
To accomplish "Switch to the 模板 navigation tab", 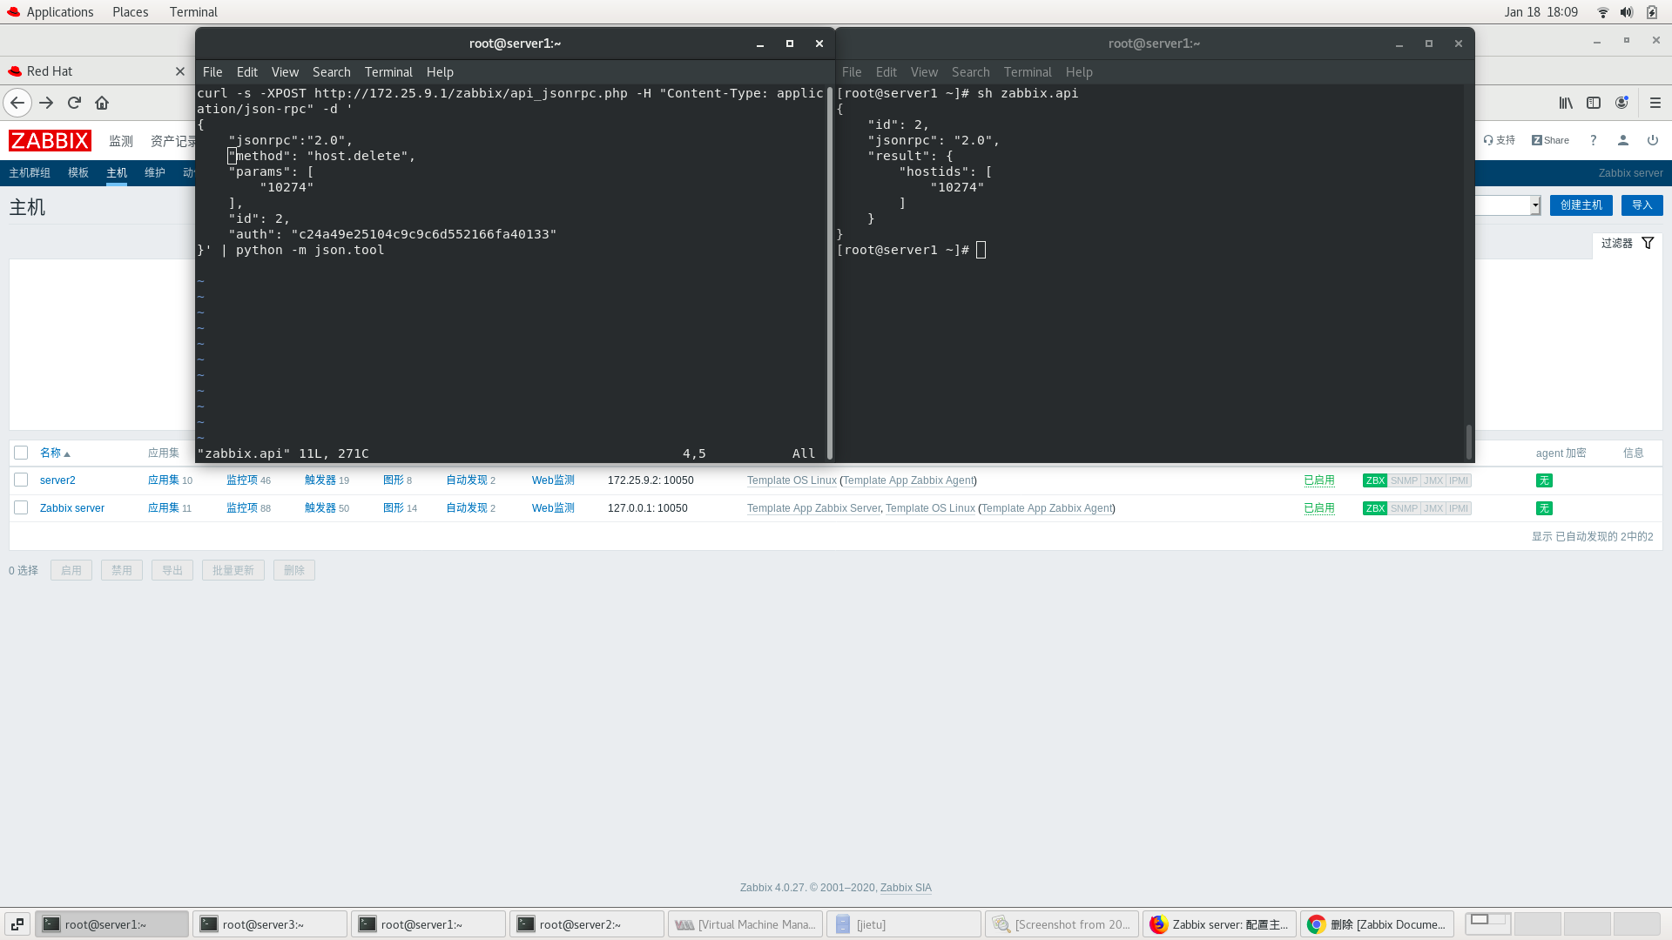I will [78, 172].
